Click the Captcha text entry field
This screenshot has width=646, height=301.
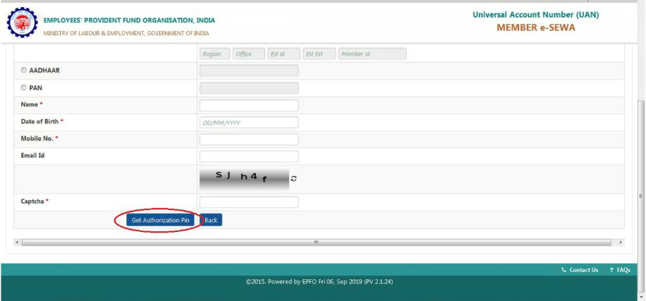tap(249, 202)
